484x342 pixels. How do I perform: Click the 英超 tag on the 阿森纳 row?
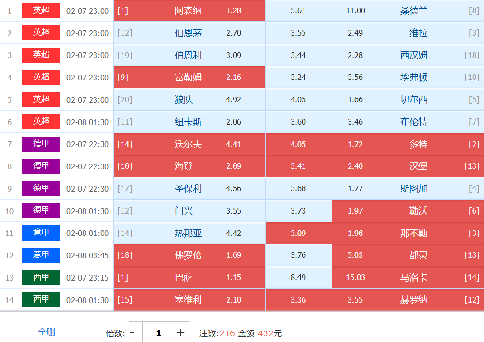pyautogui.click(x=41, y=10)
